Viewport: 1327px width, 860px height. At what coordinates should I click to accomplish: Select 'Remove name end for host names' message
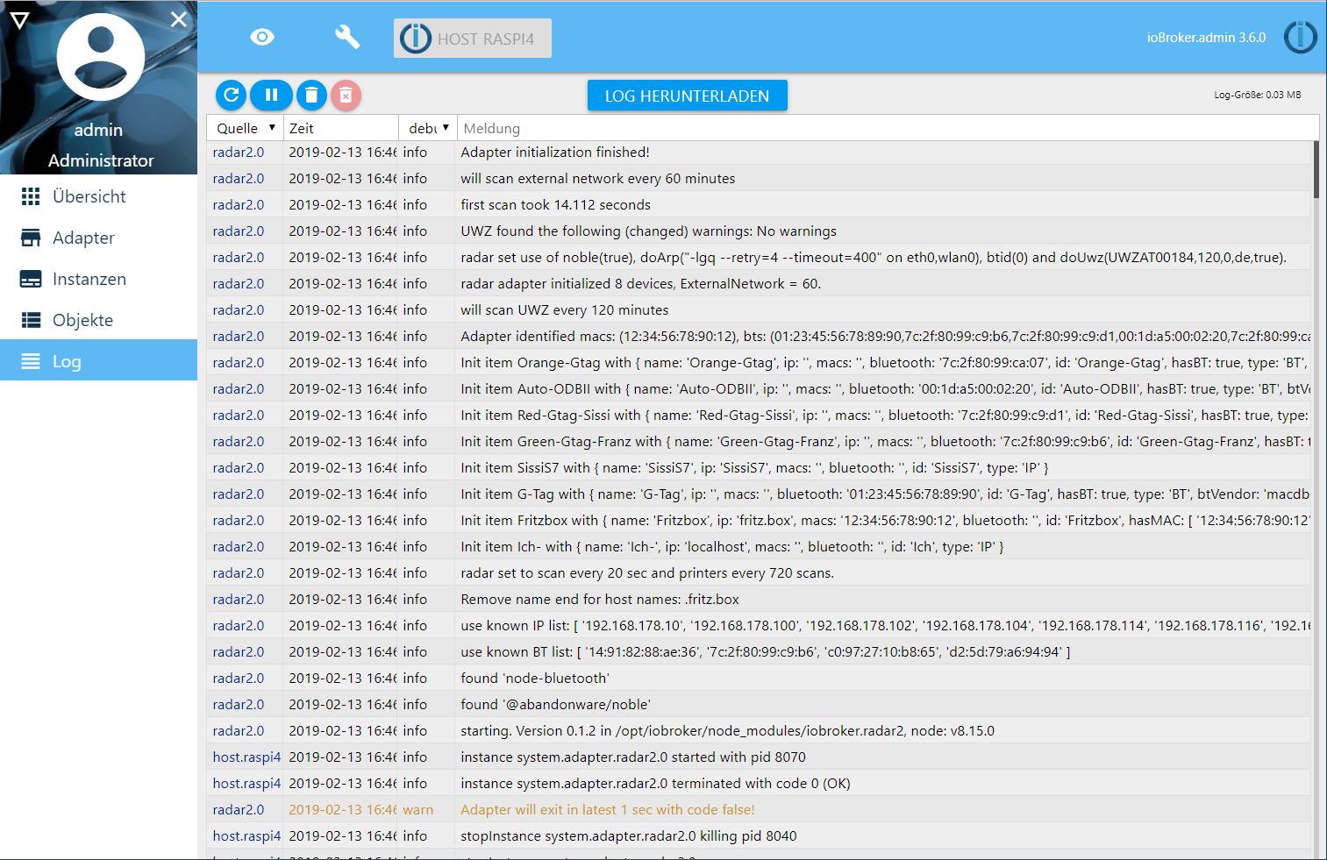pos(600,600)
